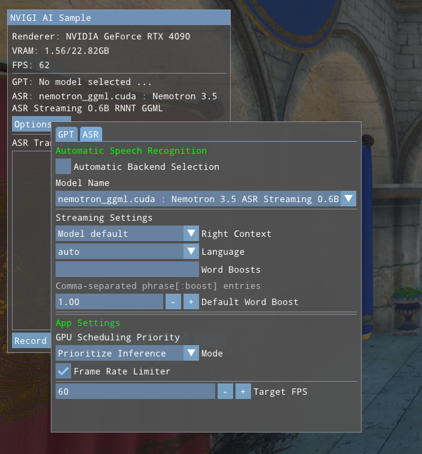Click the Record button
422x454 pixels.
pyautogui.click(x=31, y=340)
